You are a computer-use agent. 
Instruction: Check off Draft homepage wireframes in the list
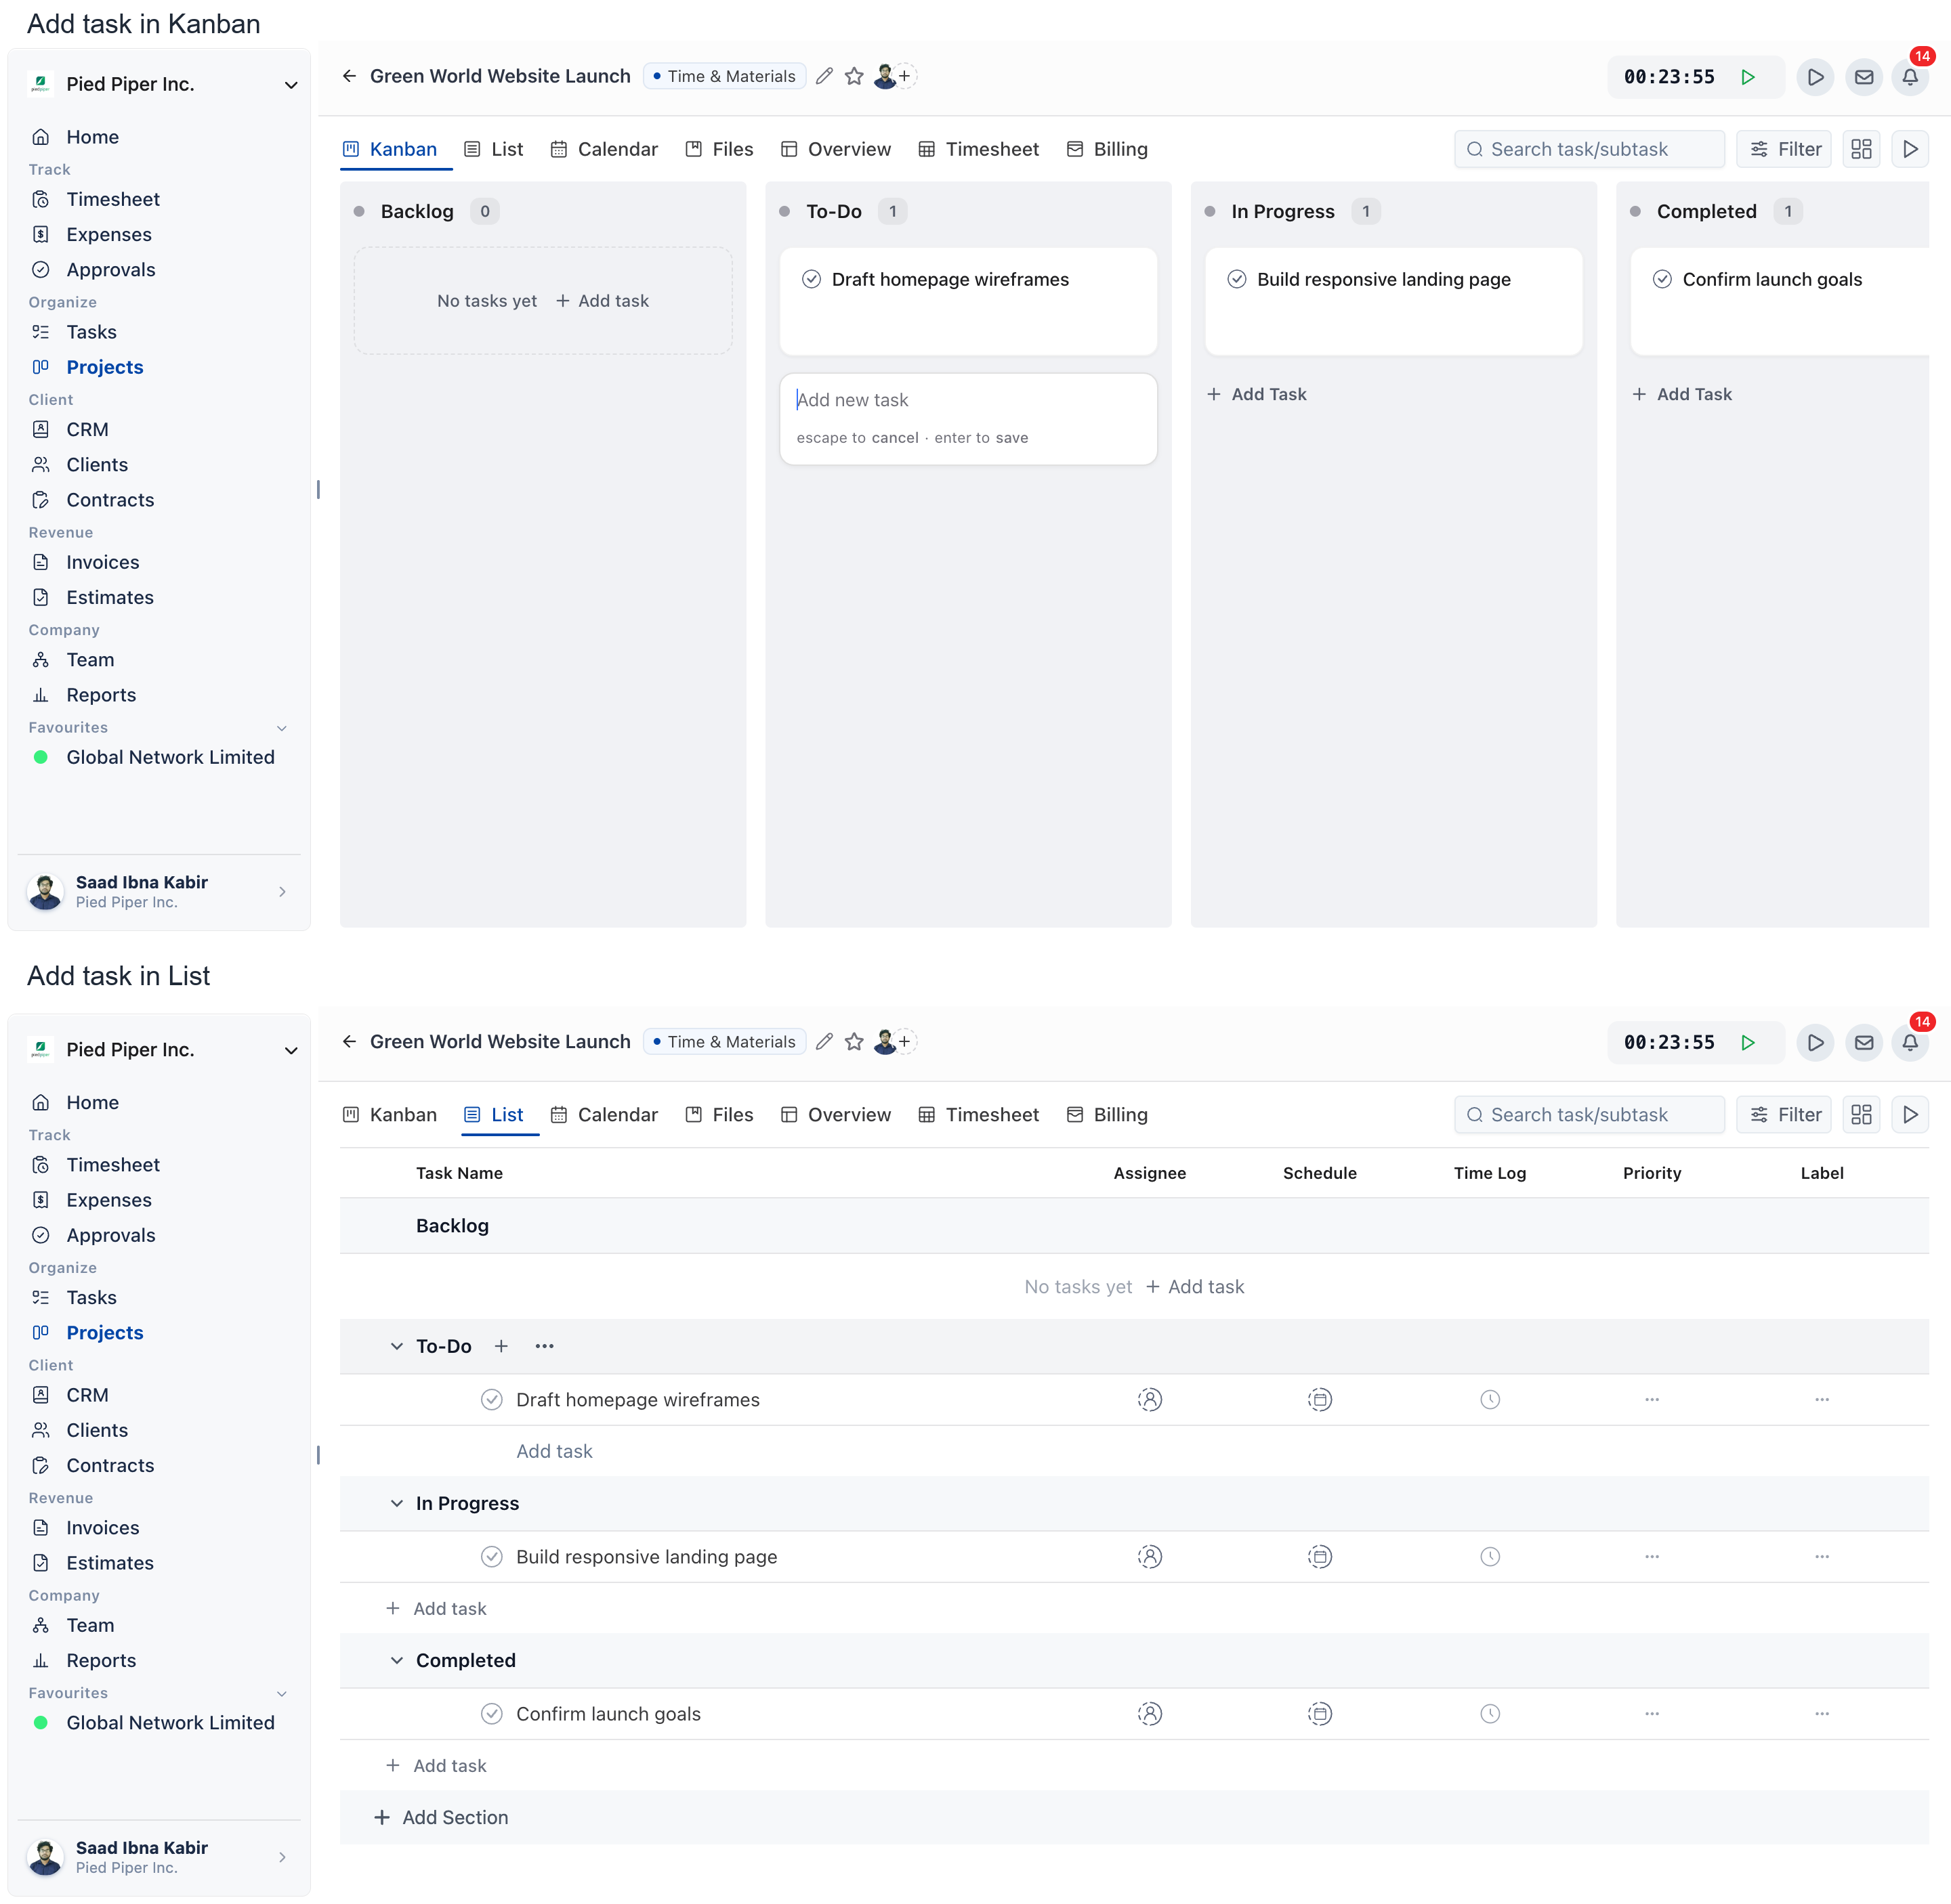click(491, 1400)
